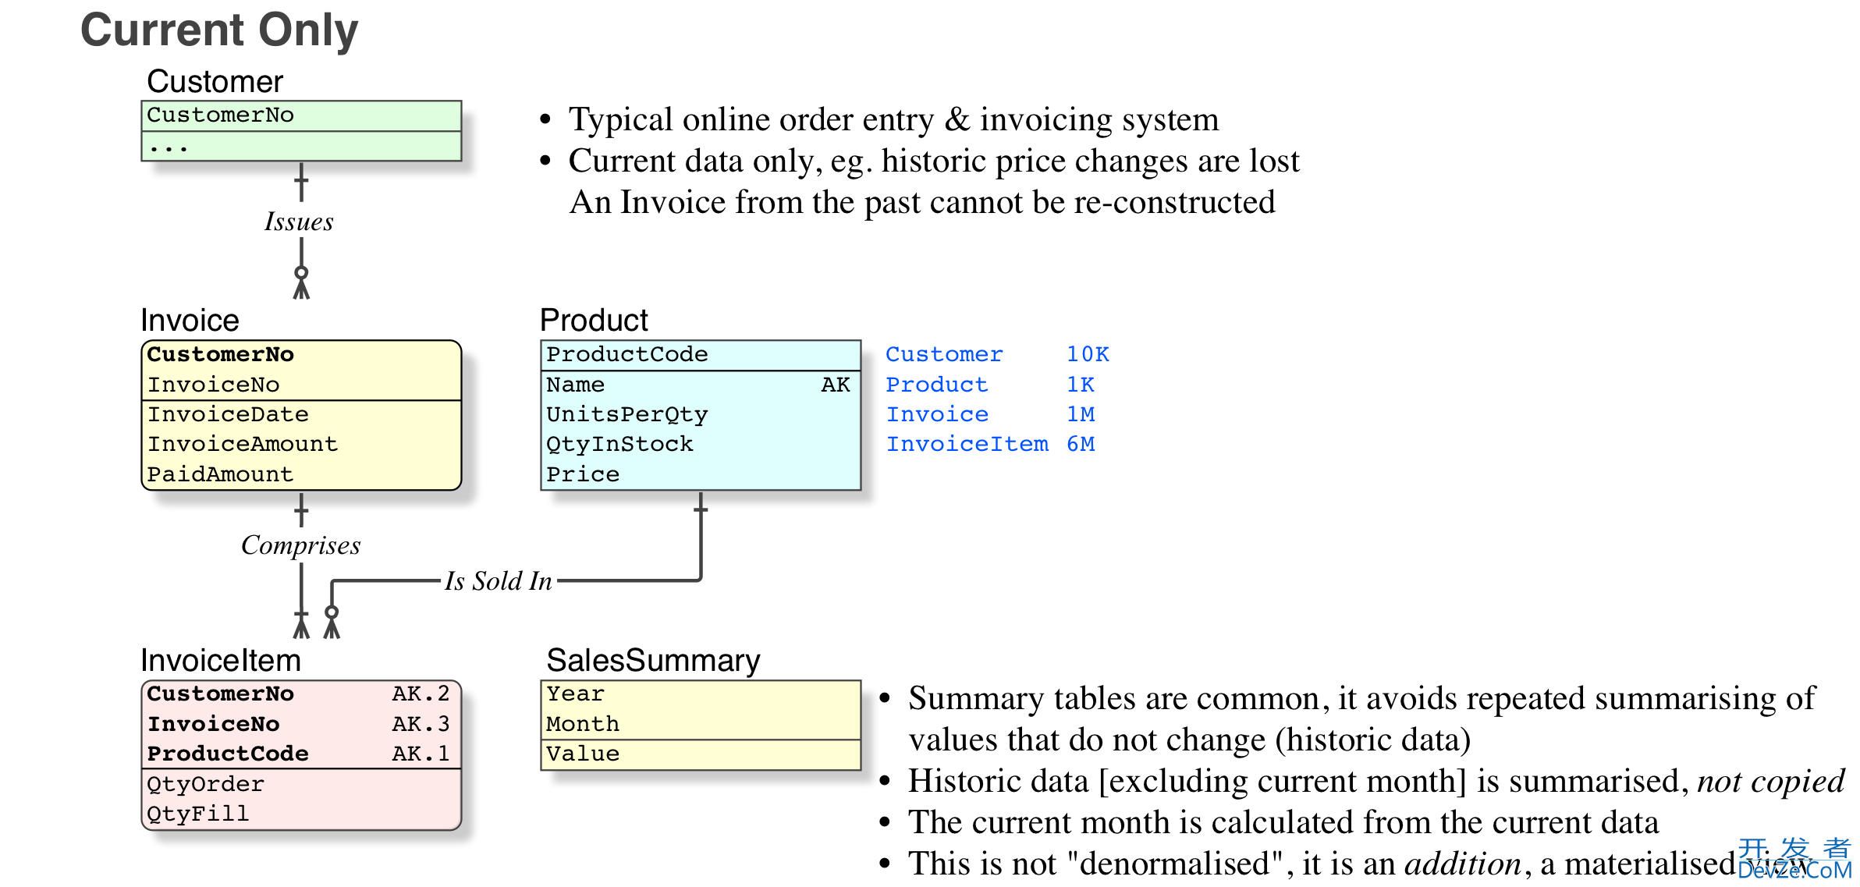Click CustomerNo in the Customer table
This screenshot has height=887, width=1860.
pyautogui.click(x=221, y=115)
